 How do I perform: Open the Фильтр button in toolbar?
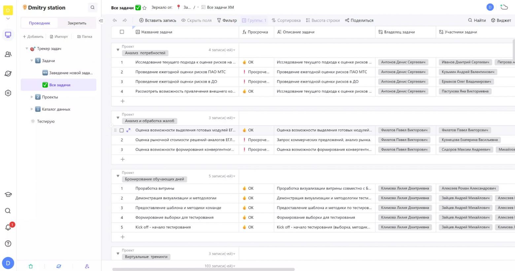227,20
